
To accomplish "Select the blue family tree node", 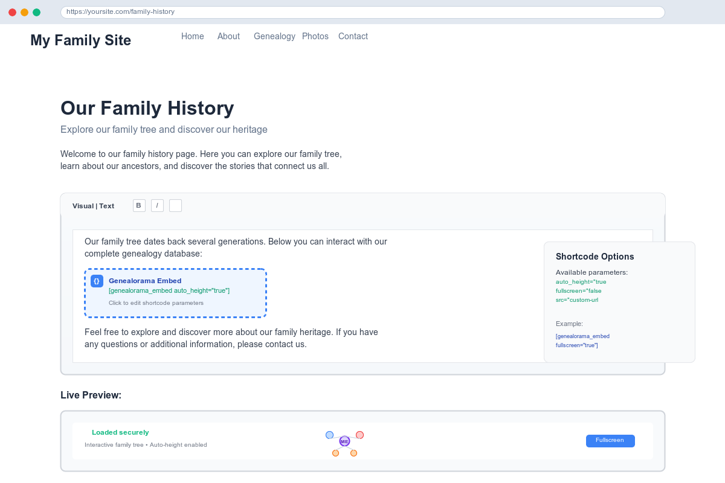I will (x=329, y=435).
